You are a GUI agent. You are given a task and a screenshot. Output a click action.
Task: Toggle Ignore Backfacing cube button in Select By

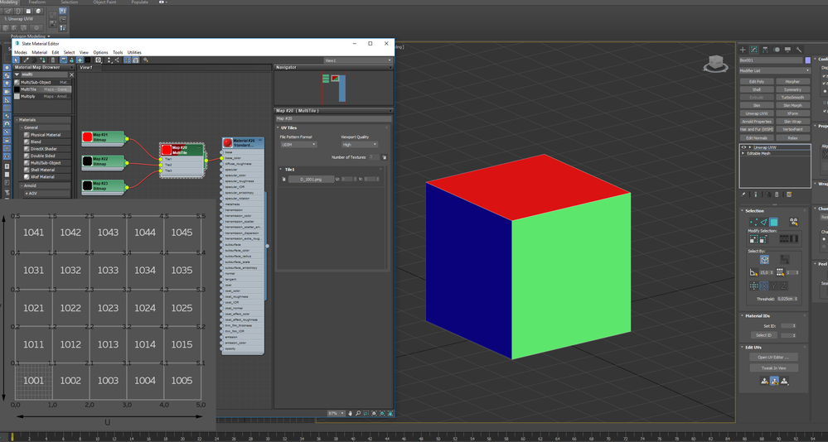[765, 260]
